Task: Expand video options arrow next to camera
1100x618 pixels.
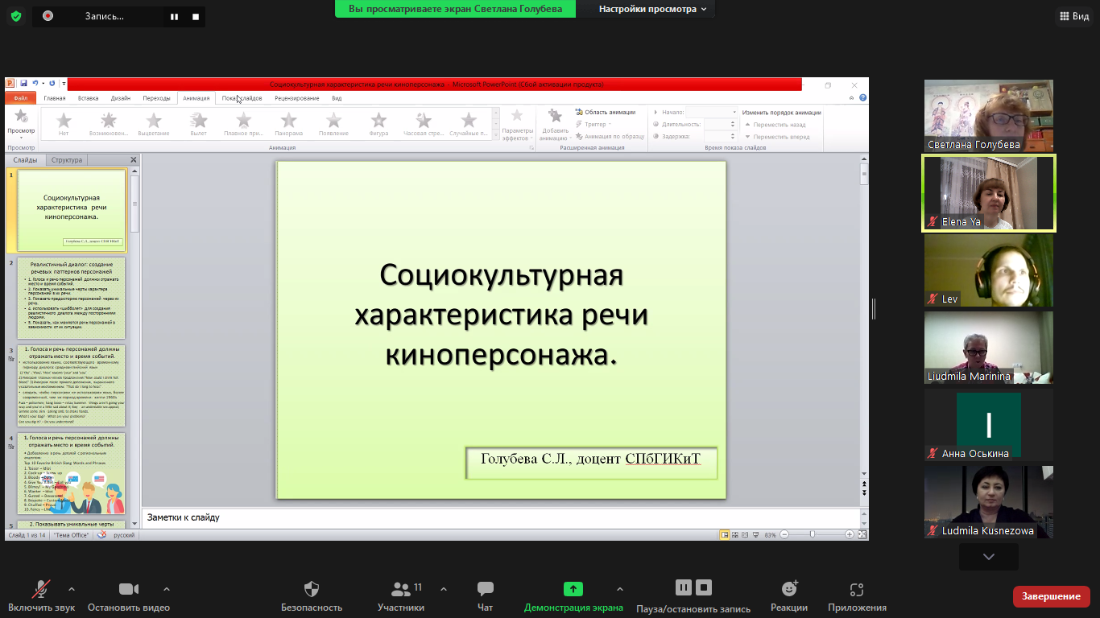Action: [x=167, y=589]
